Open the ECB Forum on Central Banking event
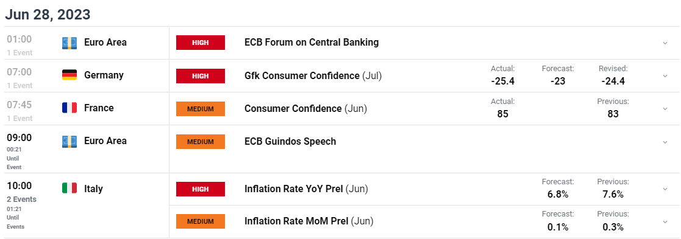Viewport: 681px width, 239px height. coord(312,43)
